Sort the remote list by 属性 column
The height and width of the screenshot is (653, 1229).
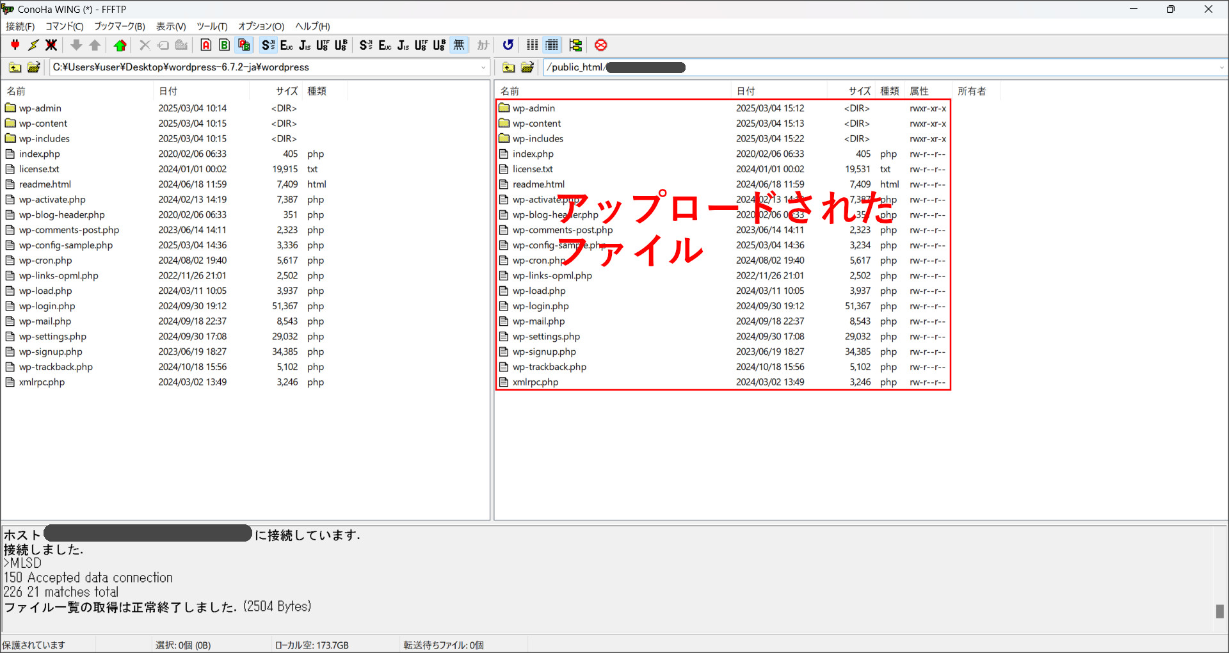[919, 91]
